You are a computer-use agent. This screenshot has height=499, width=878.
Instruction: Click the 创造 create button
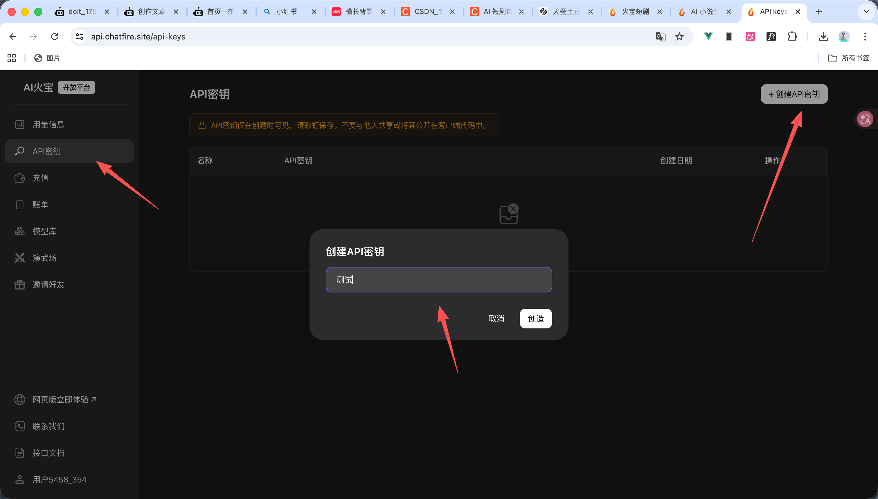pos(535,318)
